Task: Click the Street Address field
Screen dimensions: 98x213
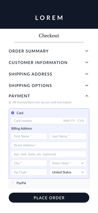Action: [x=49, y=145]
